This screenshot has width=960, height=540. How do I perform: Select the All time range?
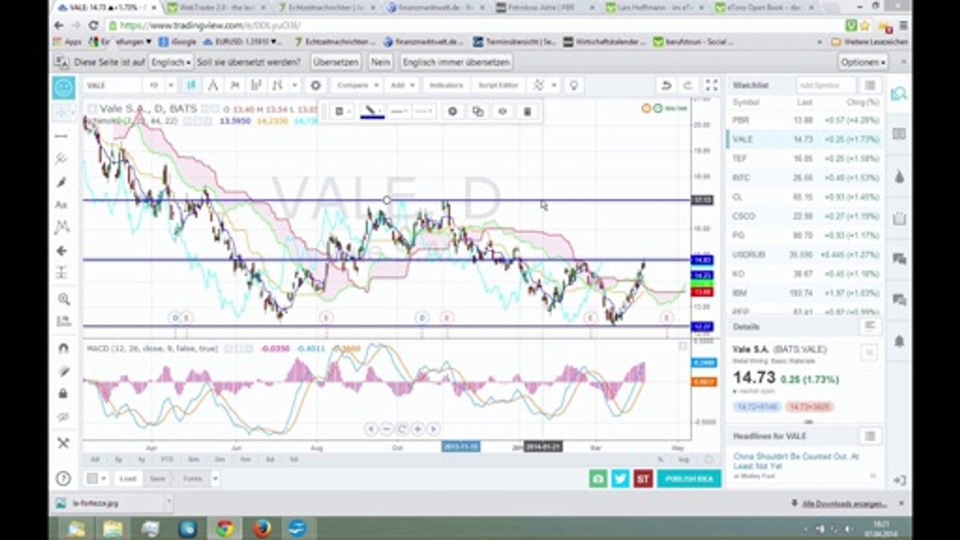click(95, 459)
